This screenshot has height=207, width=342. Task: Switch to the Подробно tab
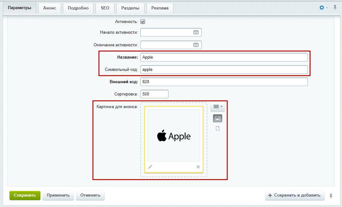[78, 8]
